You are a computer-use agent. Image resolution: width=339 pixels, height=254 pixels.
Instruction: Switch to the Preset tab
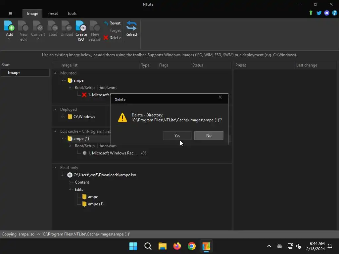tap(53, 13)
